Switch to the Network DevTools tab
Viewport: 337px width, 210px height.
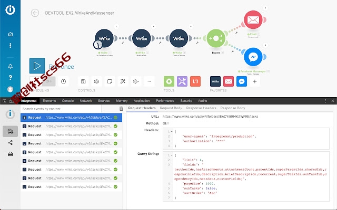[x=86, y=101]
